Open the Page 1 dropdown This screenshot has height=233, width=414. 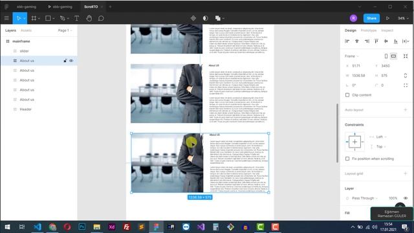click(x=65, y=30)
